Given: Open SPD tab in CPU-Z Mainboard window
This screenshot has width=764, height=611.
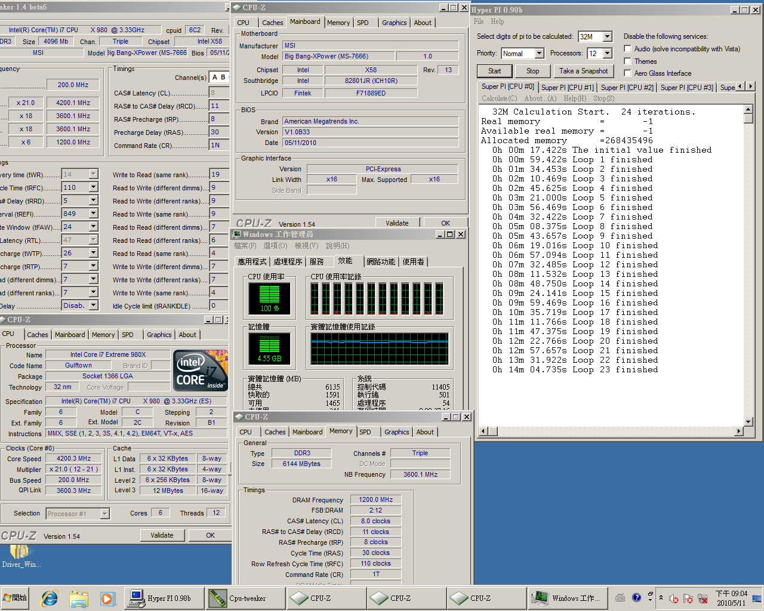Looking at the screenshot, I should click(363, 23).
